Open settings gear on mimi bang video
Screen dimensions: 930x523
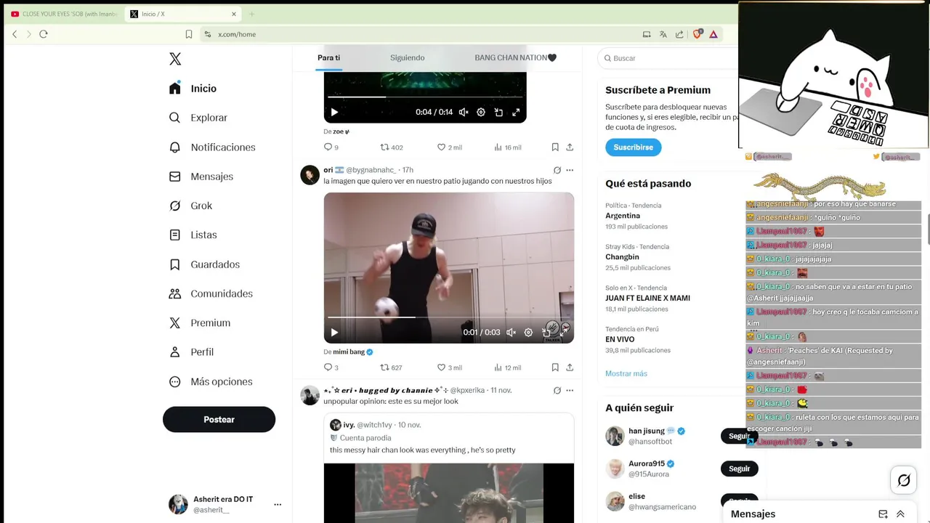tap(528, 333)
